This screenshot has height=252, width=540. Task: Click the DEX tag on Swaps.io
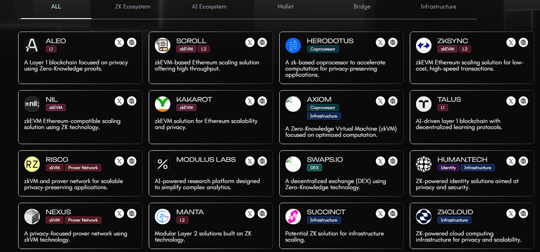[314, 168]
